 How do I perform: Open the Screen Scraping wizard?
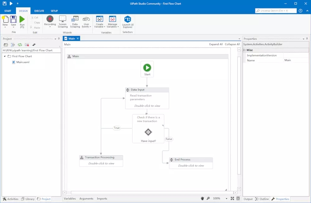(x=63, y=22)
